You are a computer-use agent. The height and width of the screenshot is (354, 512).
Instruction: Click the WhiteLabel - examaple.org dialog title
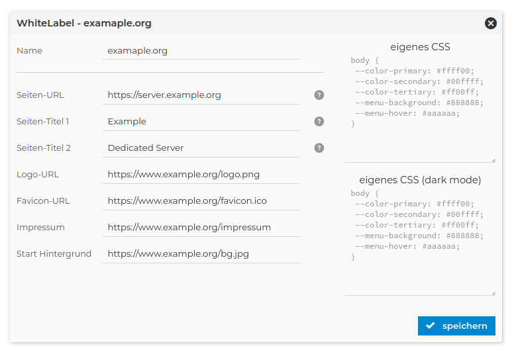click(x=84, y=23)
